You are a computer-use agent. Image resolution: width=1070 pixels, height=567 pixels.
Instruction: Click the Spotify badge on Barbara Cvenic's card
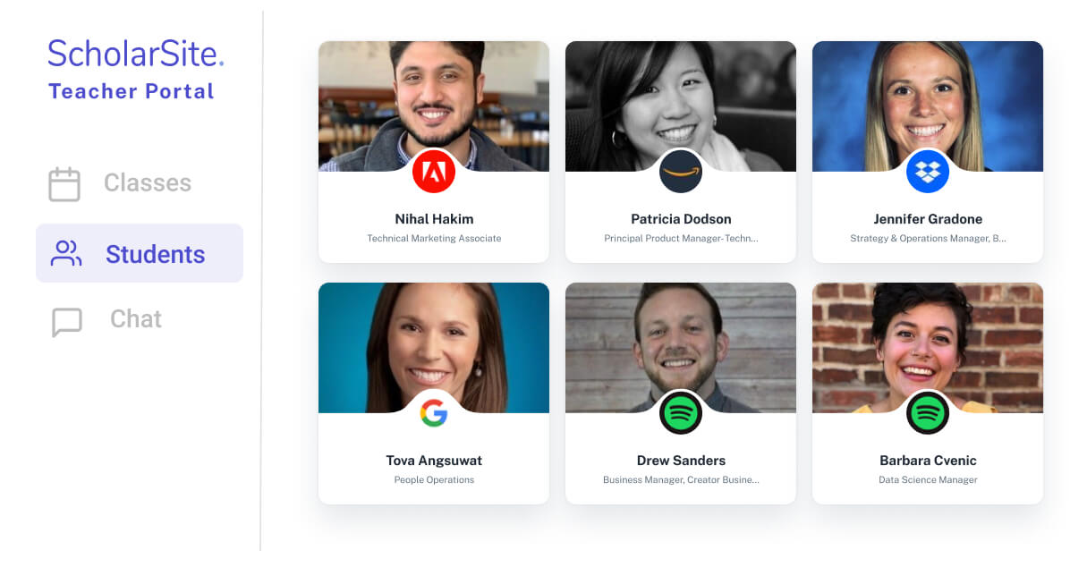point(928,413)
